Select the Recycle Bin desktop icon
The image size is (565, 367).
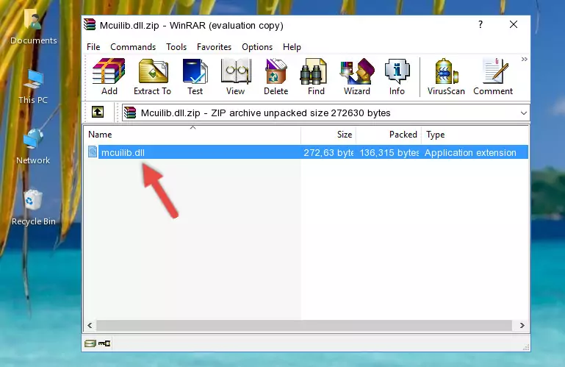coord(34,208)
